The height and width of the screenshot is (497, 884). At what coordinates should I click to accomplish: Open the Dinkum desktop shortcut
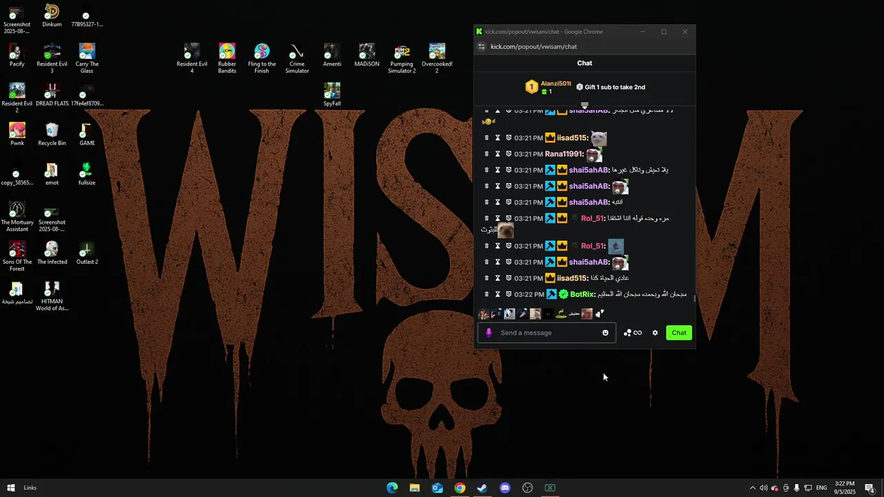coord(52,17)
